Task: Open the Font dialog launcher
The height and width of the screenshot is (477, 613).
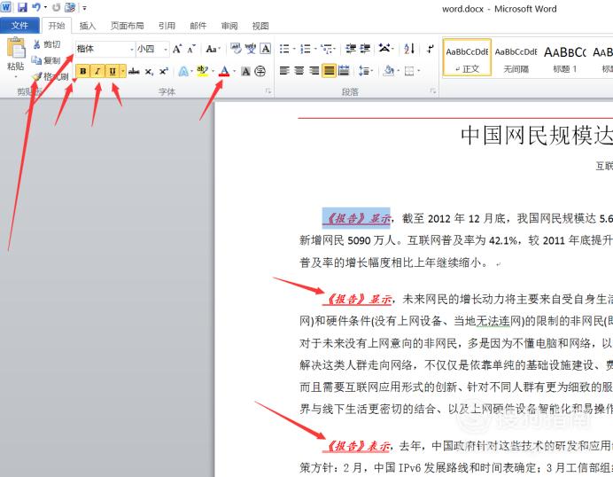Action: pos(268,91)
